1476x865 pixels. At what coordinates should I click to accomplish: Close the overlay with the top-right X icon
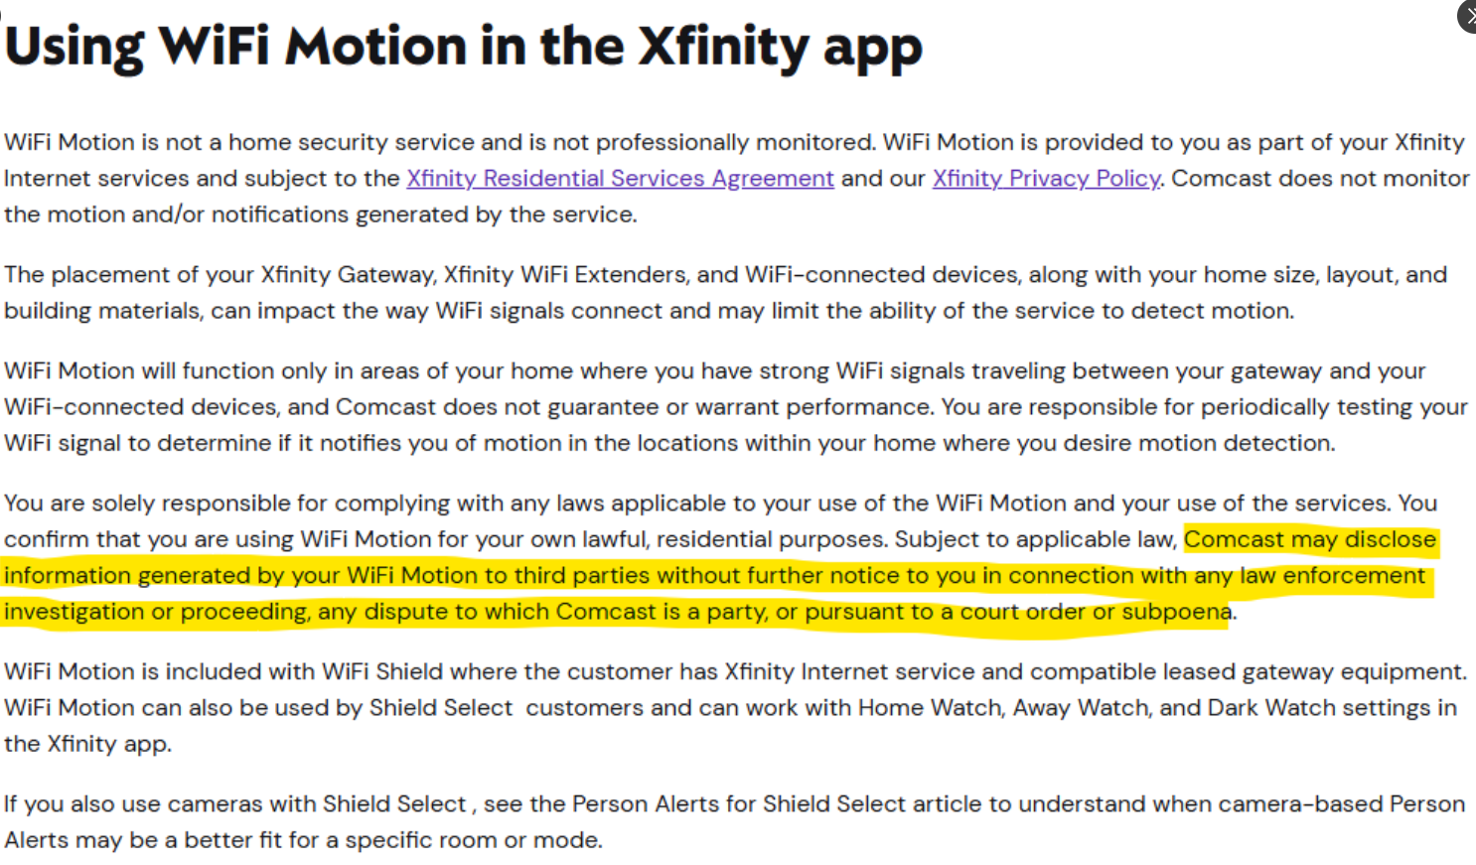(1468, 17)
